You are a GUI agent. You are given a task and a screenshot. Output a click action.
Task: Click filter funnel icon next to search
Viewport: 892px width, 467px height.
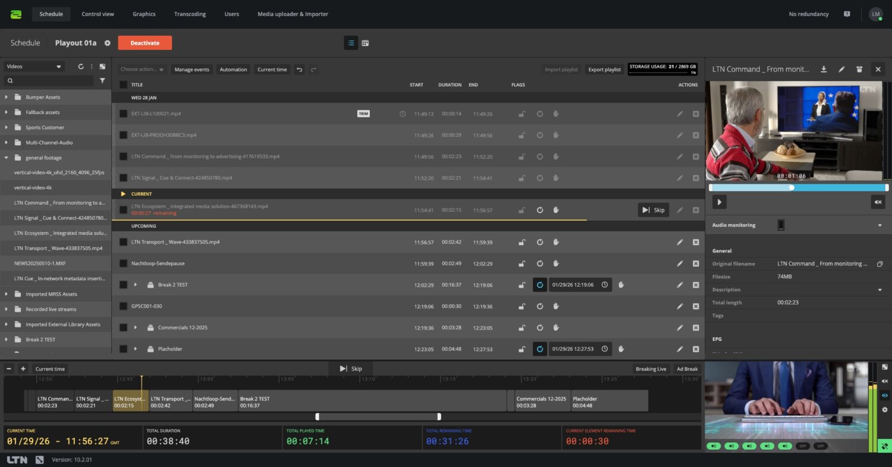coord(102,80)
